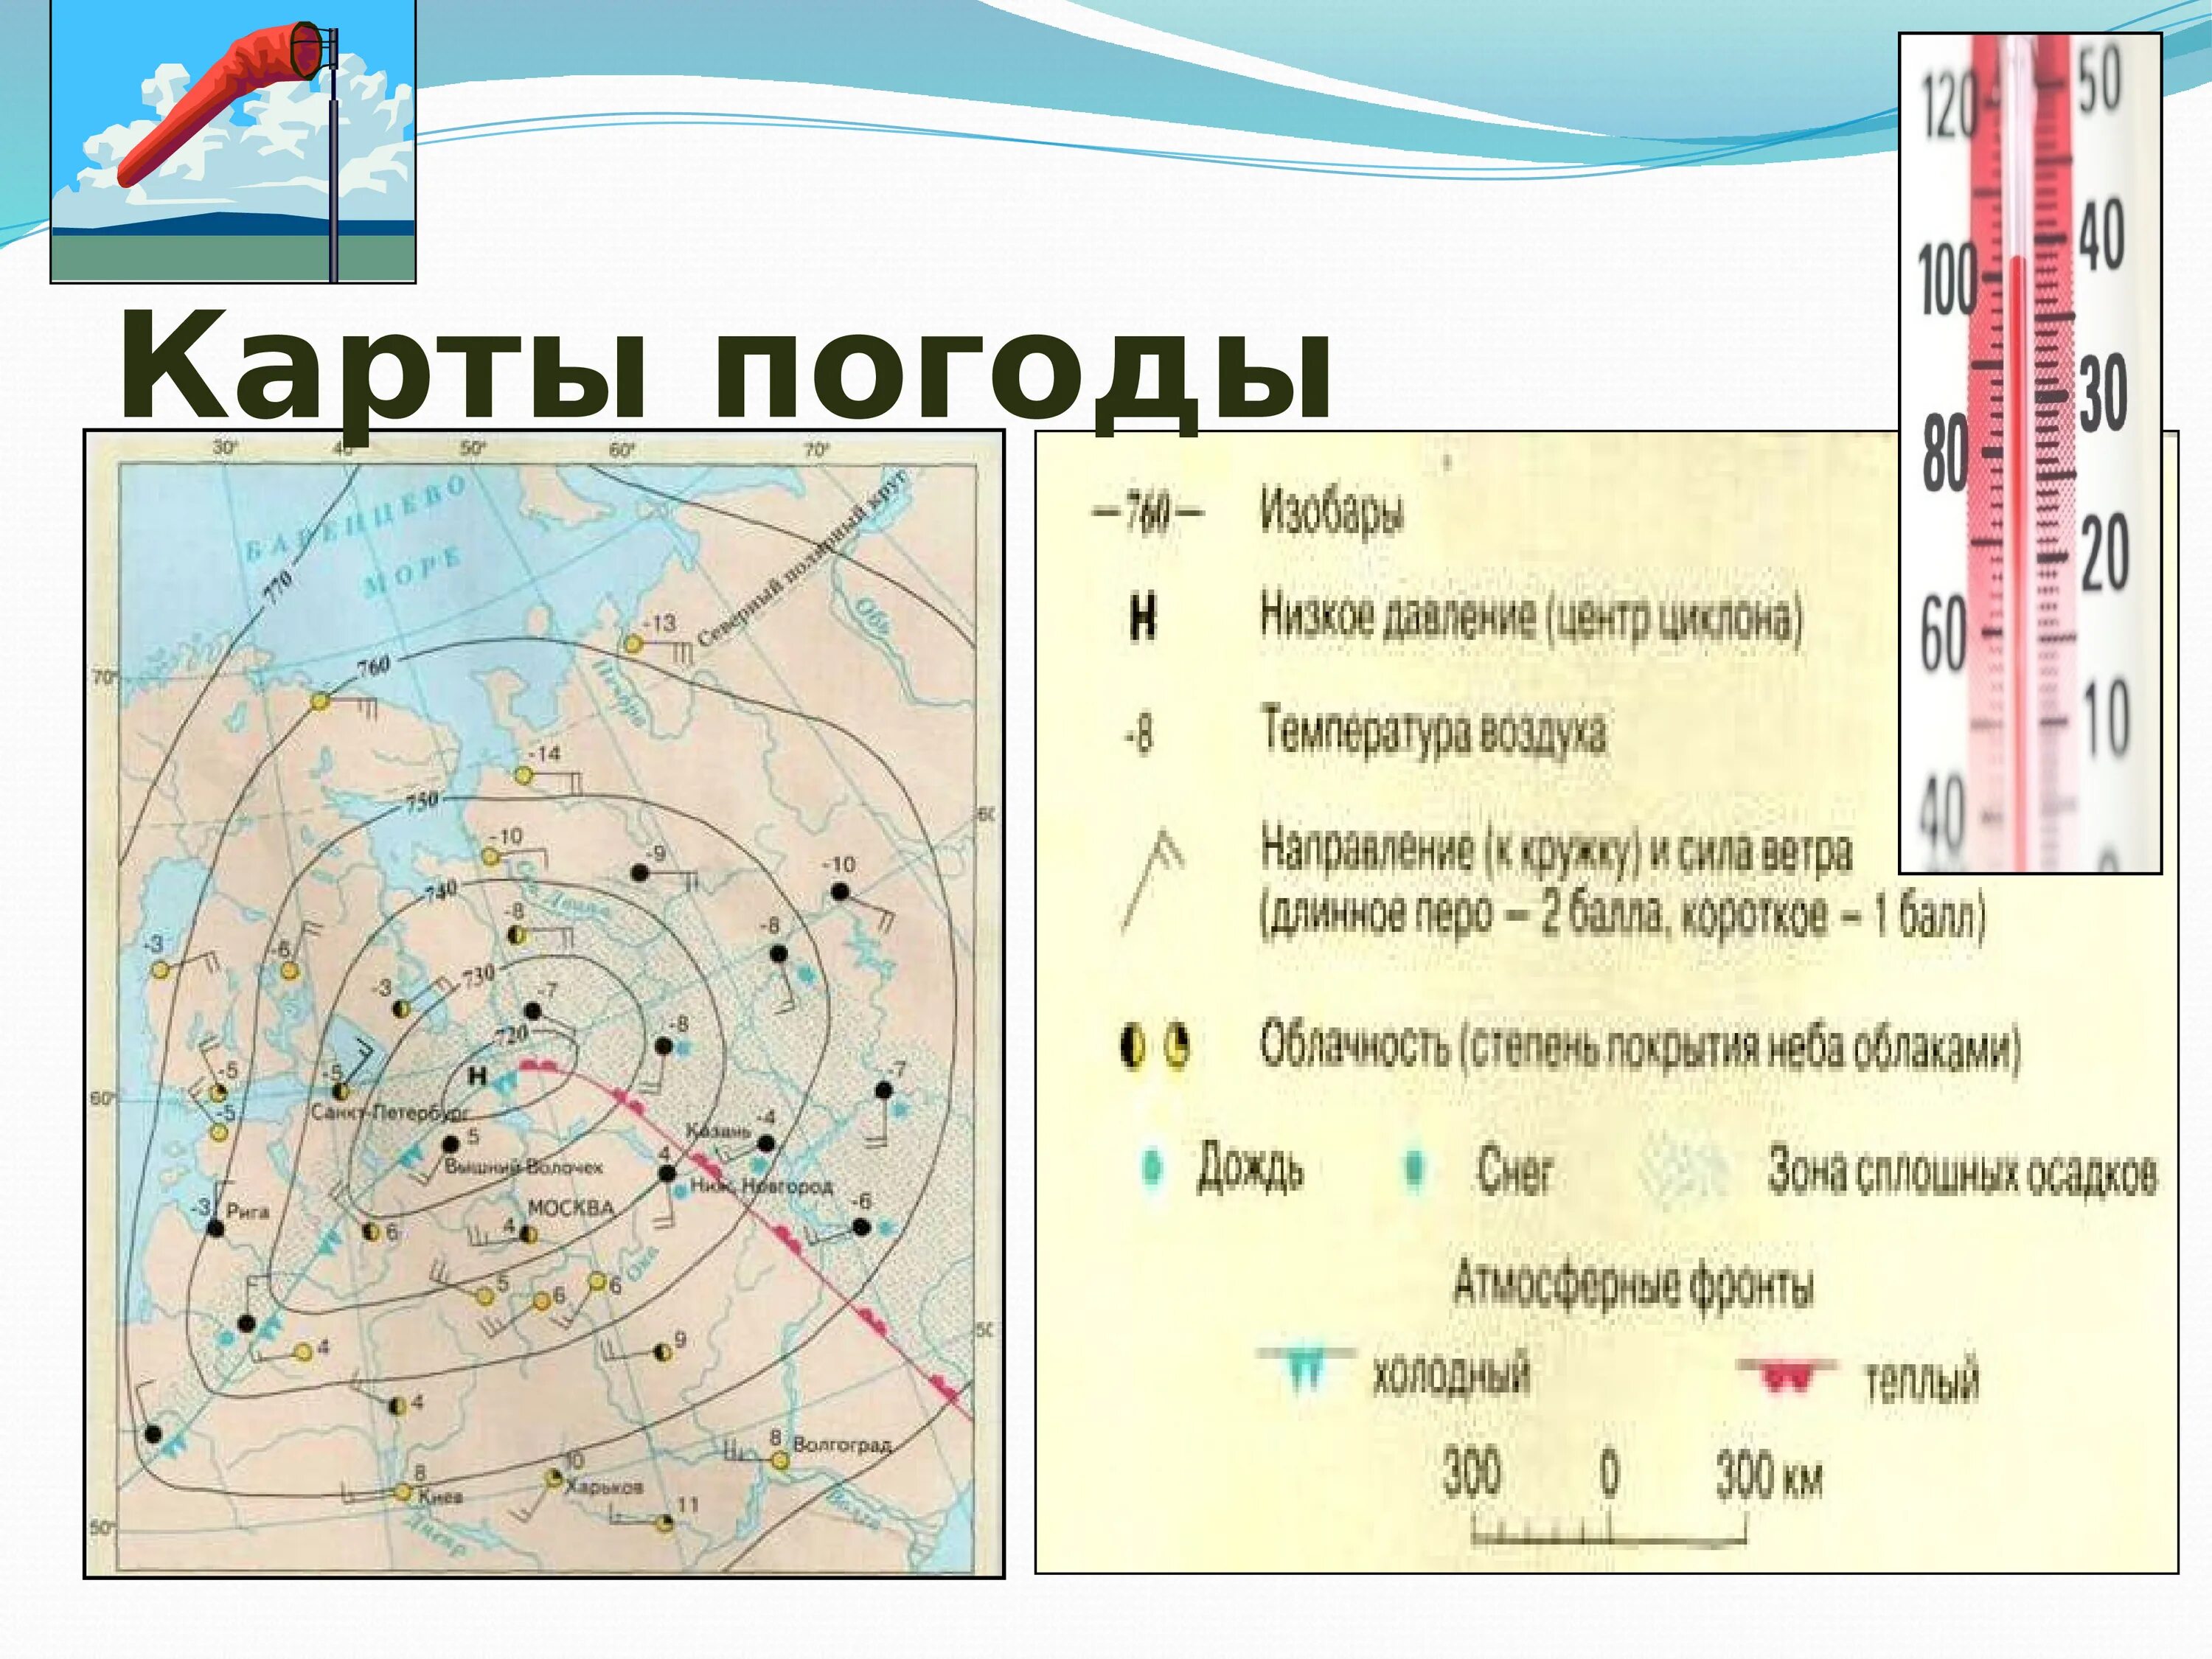Click the scale bar under "300 0 300 км"
The width and height of the screenshot is (2212, 1659).
pyautogui.click(x=1610, y=1529)
